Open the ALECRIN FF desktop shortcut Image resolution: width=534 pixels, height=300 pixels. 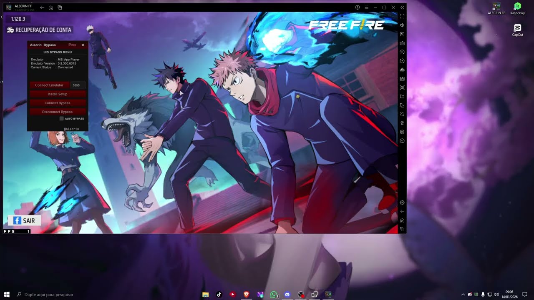tap(496, 8)
